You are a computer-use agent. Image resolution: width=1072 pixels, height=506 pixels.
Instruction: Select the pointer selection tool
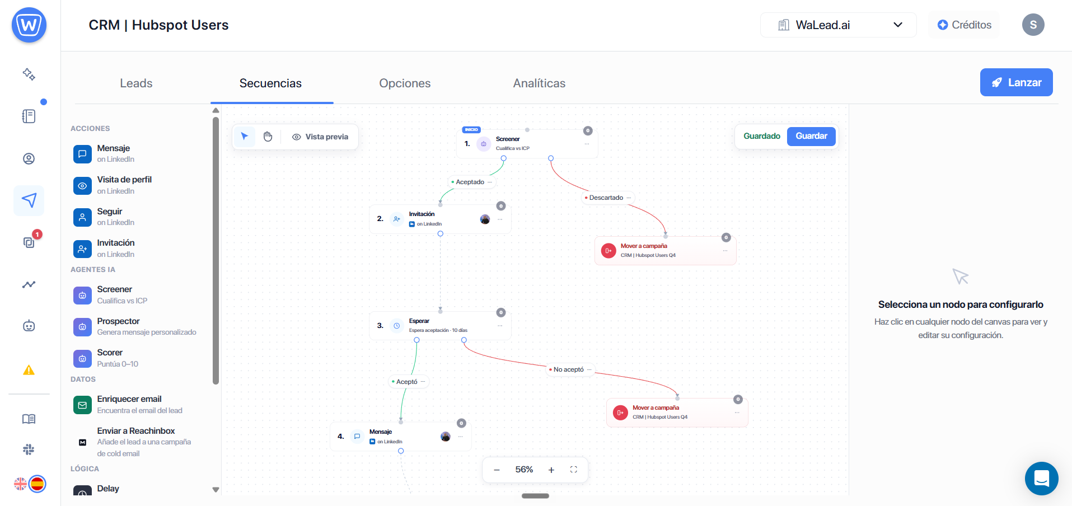click(245, 137)
